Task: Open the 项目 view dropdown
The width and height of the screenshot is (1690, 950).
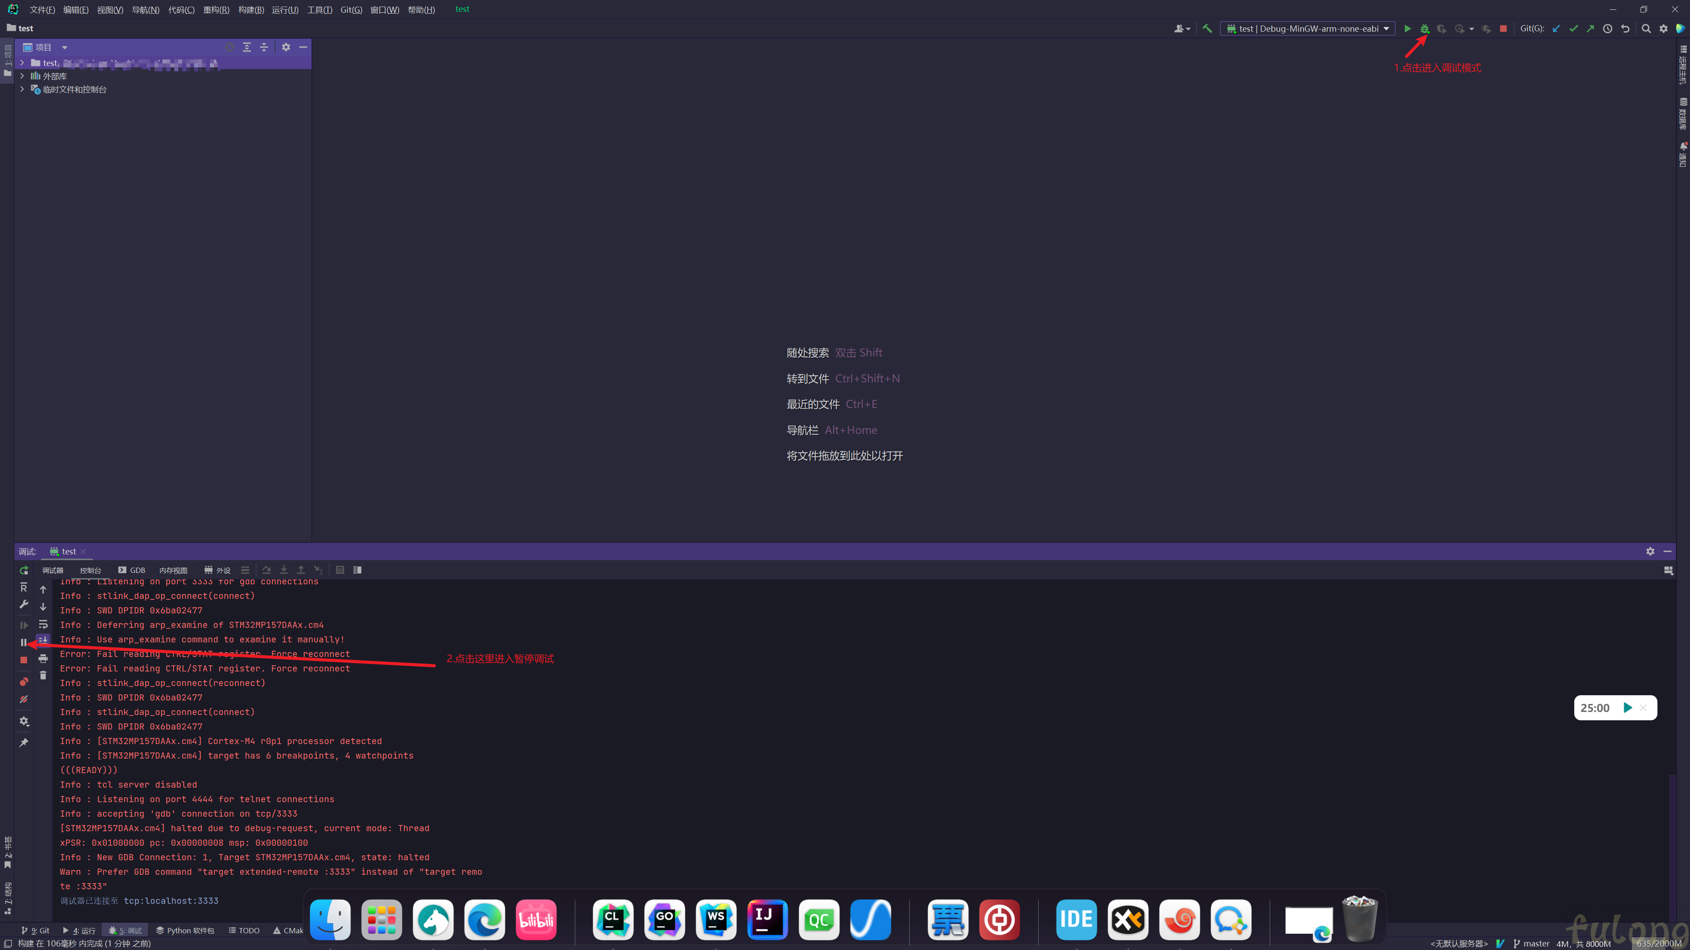Action: pyautogui.click(x=64, y=47)
